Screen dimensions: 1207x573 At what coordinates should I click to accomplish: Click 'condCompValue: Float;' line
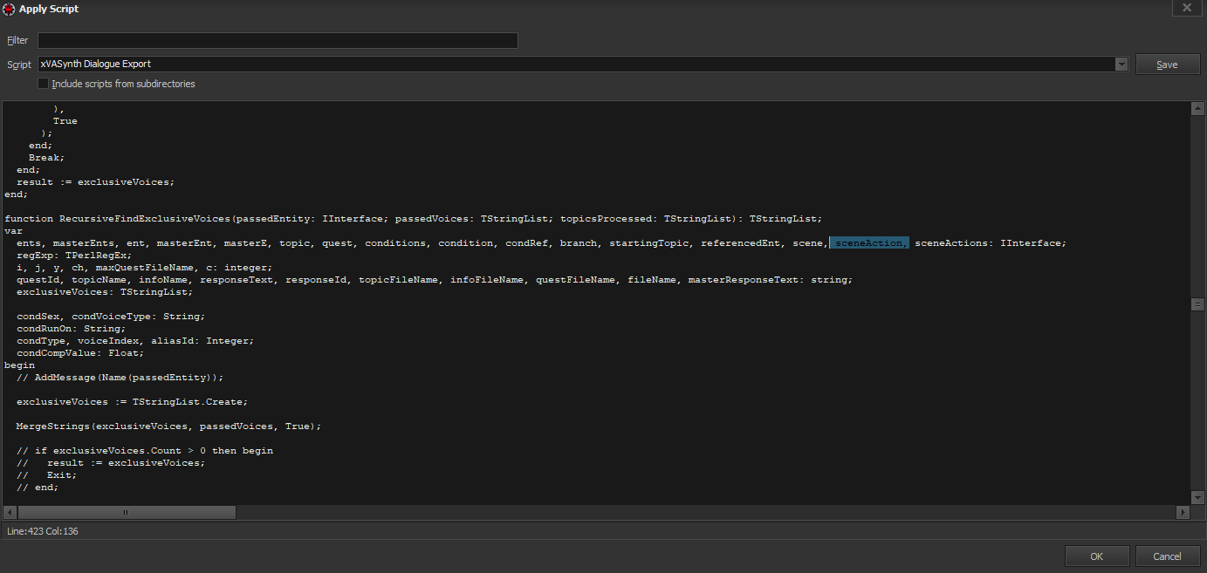pyautogui.click(x=80, y=353)
